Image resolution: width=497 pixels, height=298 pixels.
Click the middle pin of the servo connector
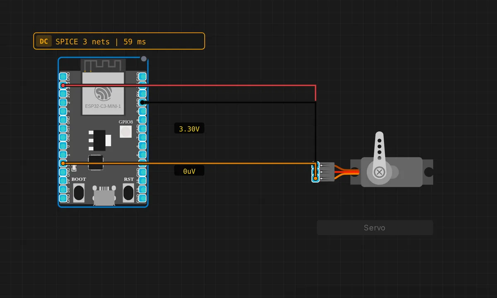(x=315, y=171)
